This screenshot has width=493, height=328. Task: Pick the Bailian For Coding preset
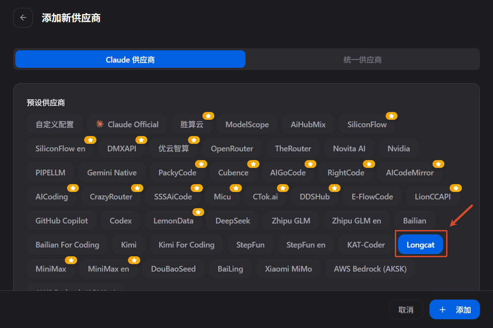pos(67,245)
